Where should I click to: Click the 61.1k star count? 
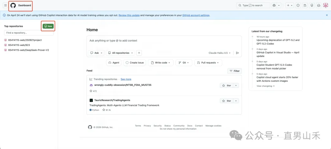[107, 110]
